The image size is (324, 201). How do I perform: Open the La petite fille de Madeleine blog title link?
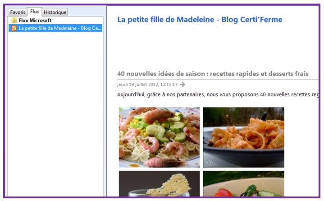[200, 20]
